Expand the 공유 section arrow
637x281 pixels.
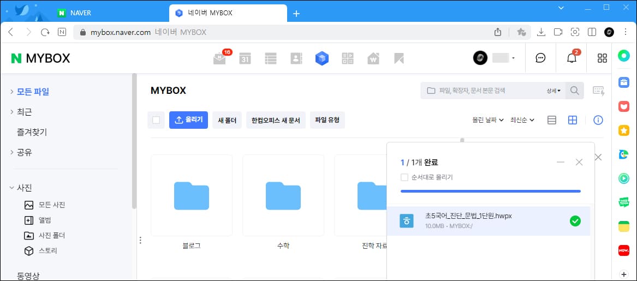(x=12, y=153)
